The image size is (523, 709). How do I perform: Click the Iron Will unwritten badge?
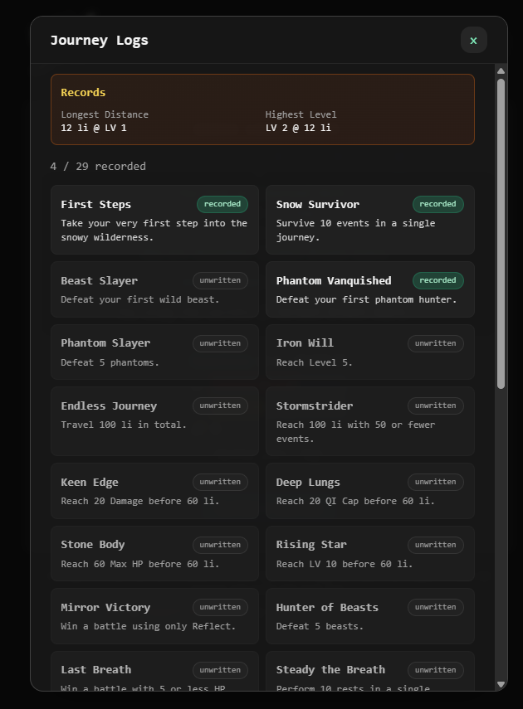click(x=435, y=343)
